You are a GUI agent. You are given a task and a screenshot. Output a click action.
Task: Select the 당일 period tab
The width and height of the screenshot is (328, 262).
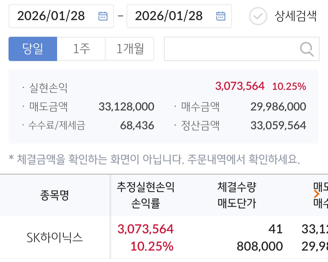tap(33, 49)
